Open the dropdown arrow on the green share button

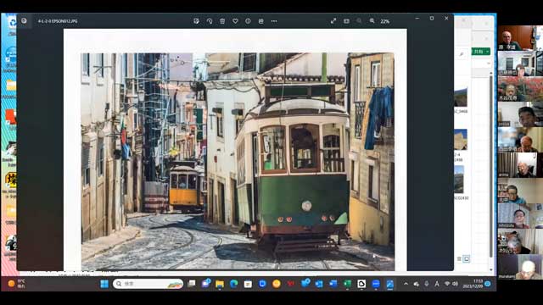488,52
